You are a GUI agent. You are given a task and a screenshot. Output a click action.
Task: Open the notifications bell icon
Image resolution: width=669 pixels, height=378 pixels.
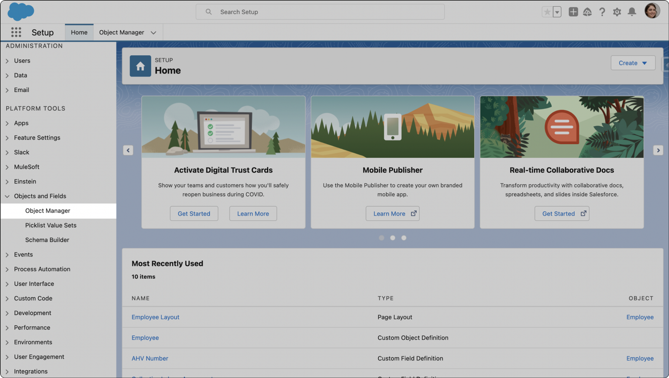632,12
